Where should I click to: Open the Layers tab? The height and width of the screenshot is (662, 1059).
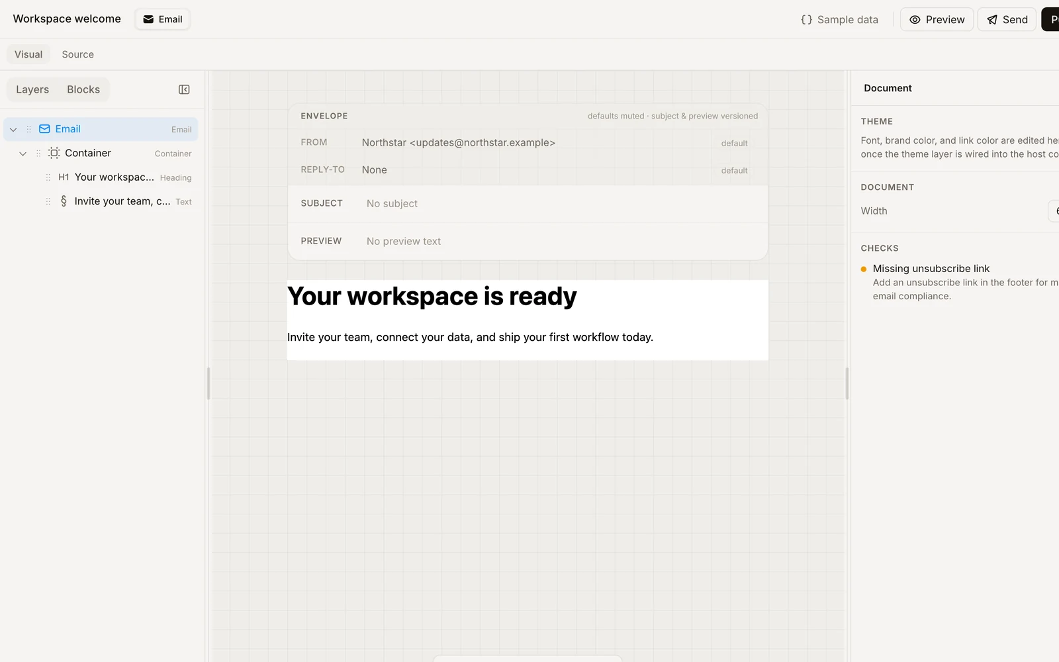[x=32, y=89]
